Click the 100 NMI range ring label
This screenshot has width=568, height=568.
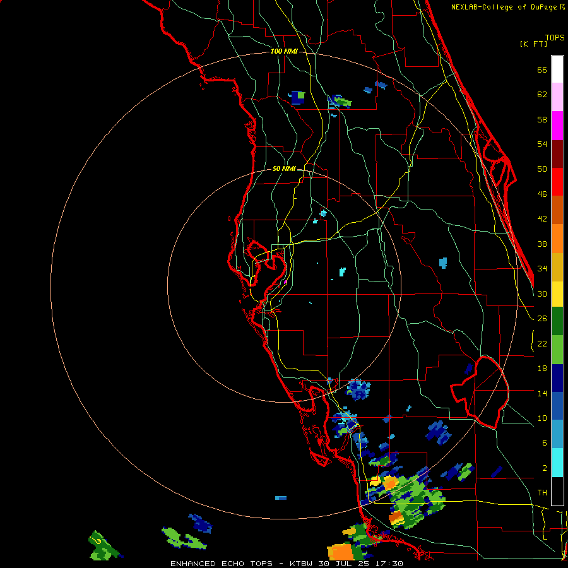coord(284,51)
